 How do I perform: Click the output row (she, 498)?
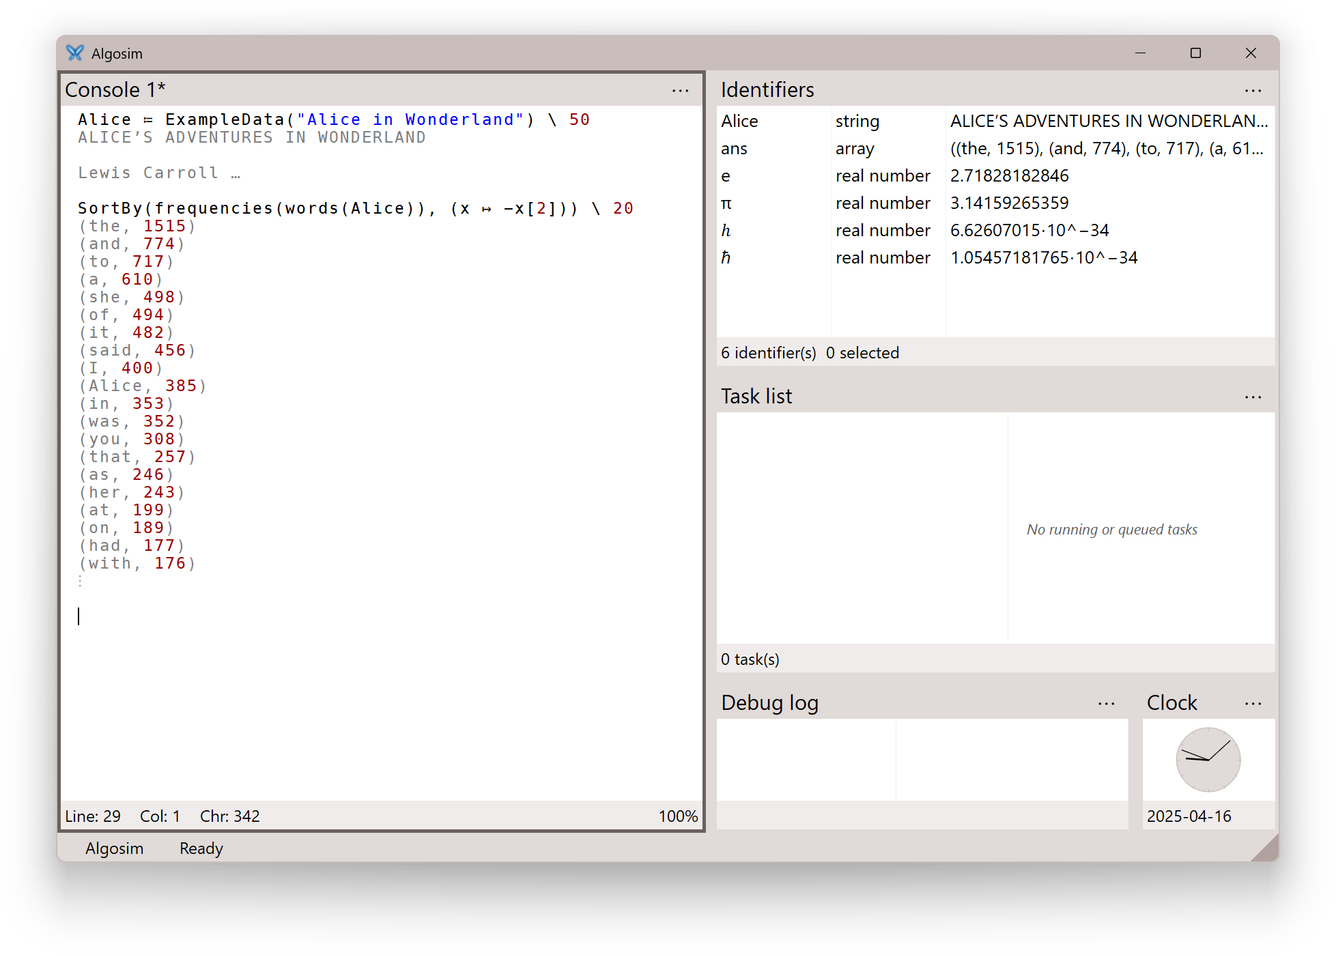131,297
